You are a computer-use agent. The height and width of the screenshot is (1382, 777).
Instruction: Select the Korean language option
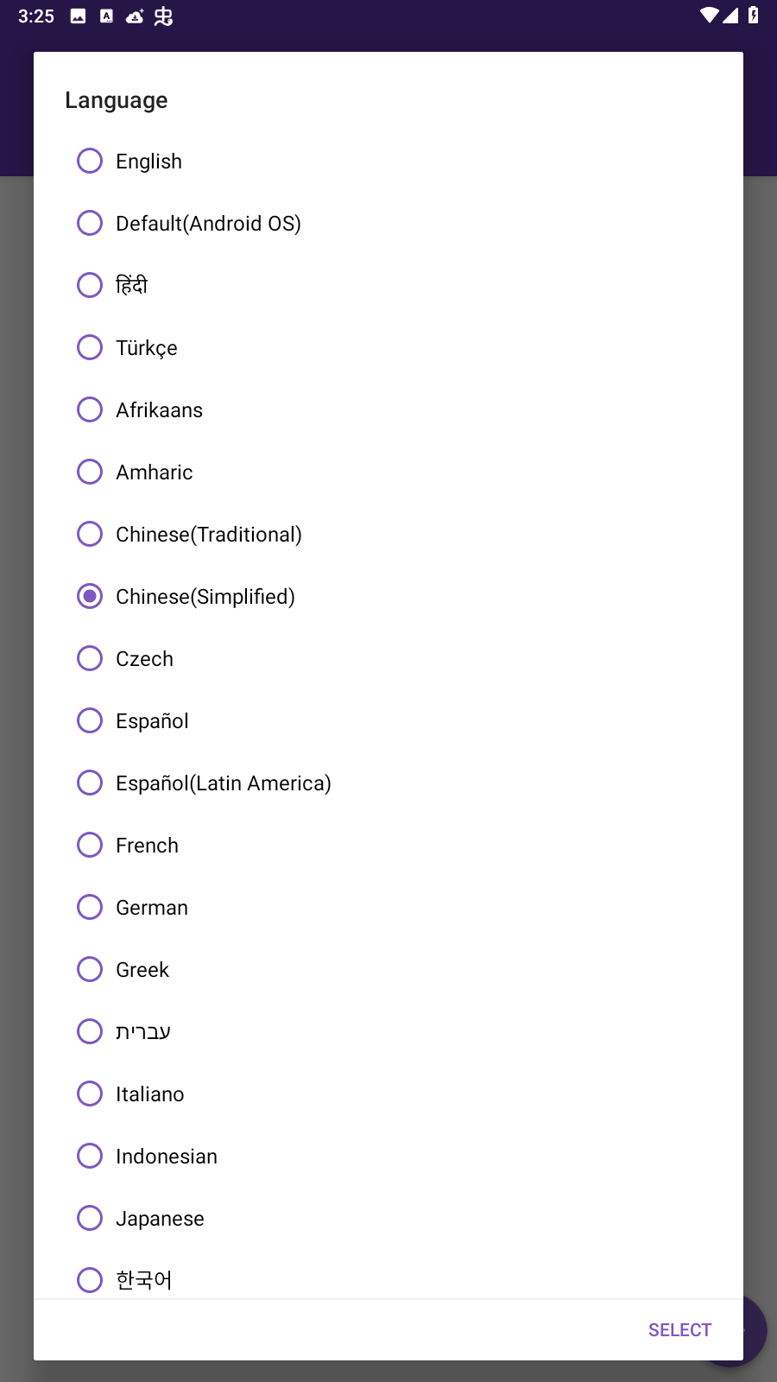pos(388,1278)
